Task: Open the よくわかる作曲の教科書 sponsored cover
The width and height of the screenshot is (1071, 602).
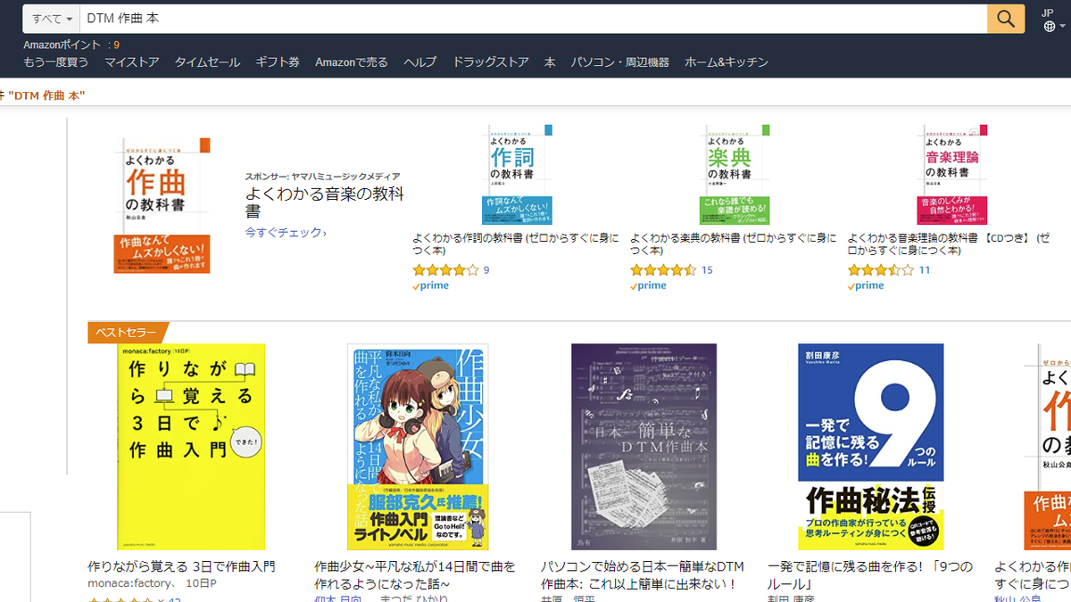Action: (162, 205)
